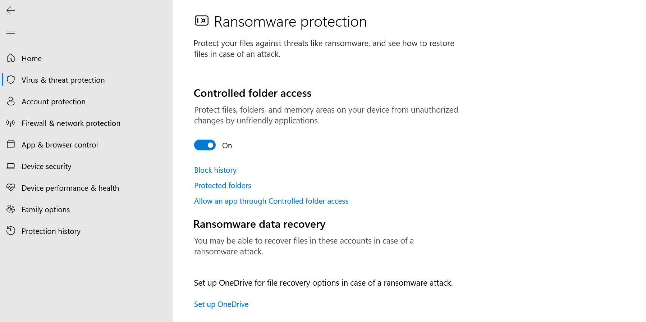Turn off Controlled folder access toggle
646x322 pixels.
click(x=205, y=145)
